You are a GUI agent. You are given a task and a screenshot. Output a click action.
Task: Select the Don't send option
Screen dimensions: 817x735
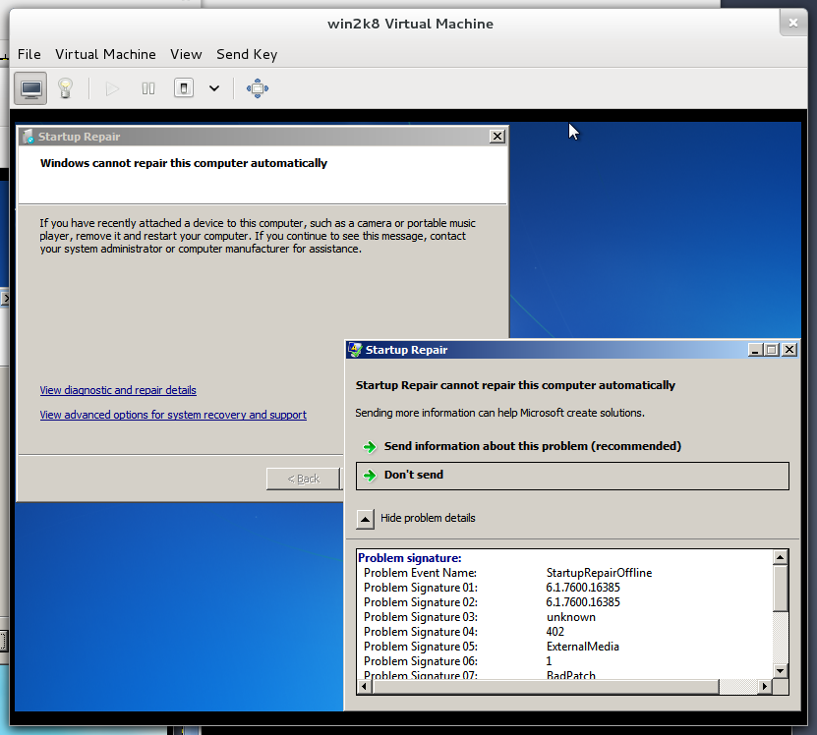(x=413, y=475)
